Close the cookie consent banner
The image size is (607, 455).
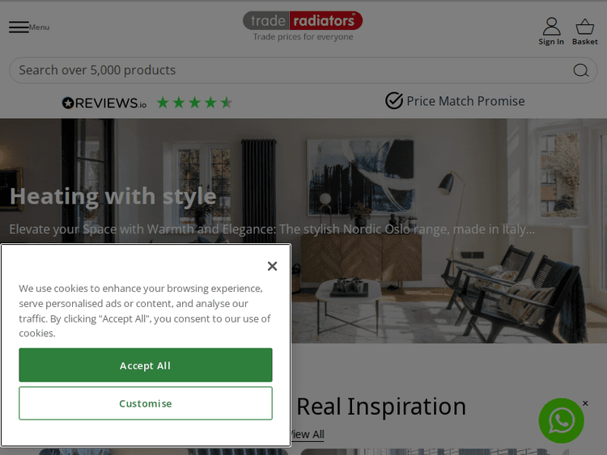coord(272,266)
